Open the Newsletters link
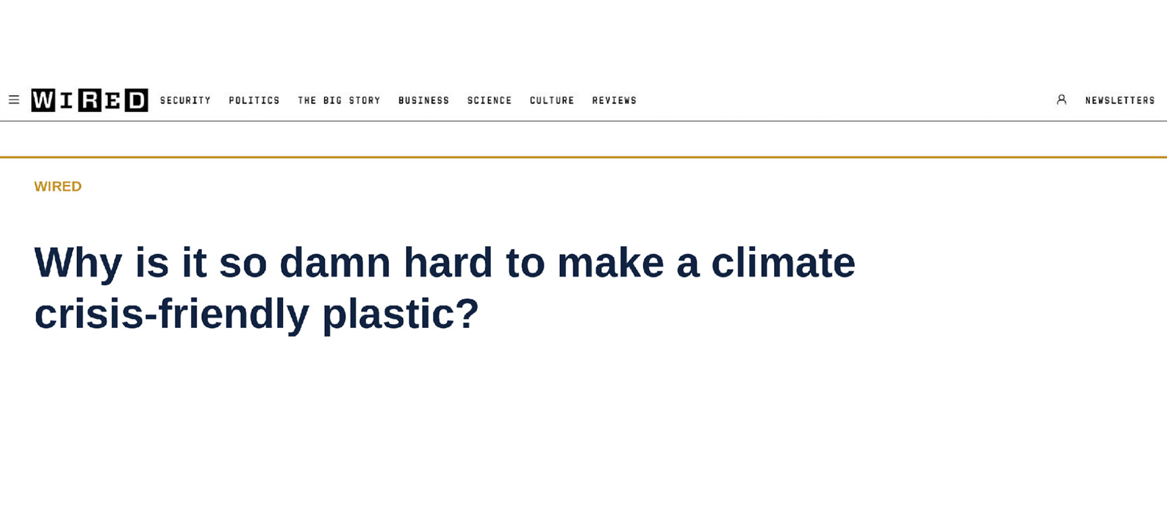The width and height of the screenshot is (1167, 510). click(x=1120, y=101)
